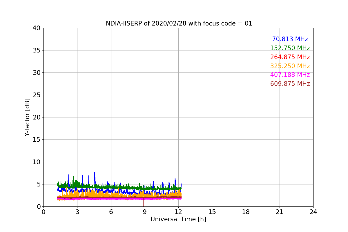Click the x-axis tick label '15'
The image size is (348, 232).
pyautogui.click(x=212, y=212)
